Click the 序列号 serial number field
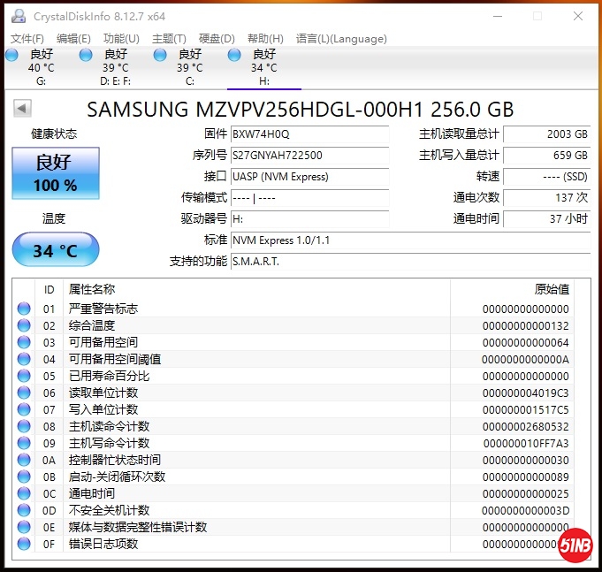 (309, 156)
